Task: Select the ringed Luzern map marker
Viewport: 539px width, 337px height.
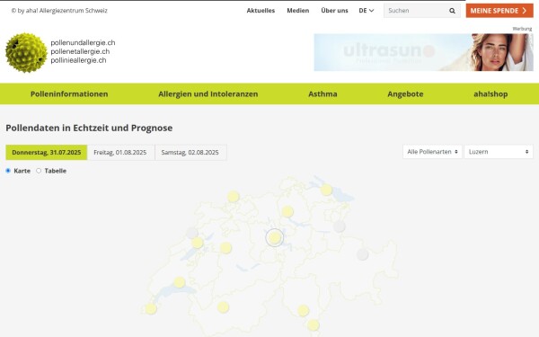Action: click(274, 237)
